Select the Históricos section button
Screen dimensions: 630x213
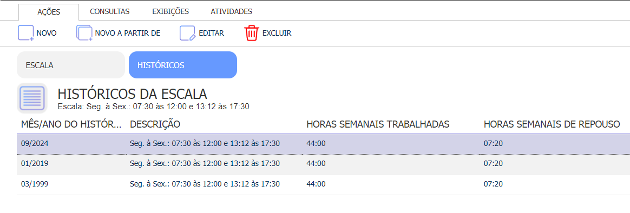pyautogui.click(x=183, y=65)
